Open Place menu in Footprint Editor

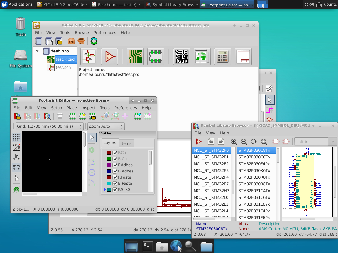72,108
